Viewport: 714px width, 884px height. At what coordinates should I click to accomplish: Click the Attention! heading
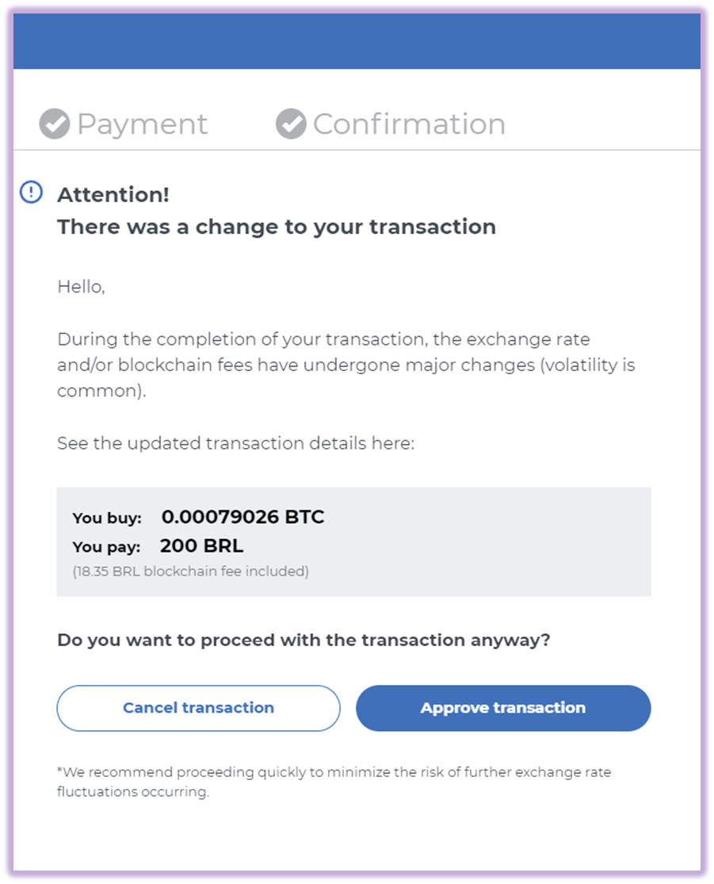[x=113, y=194]
